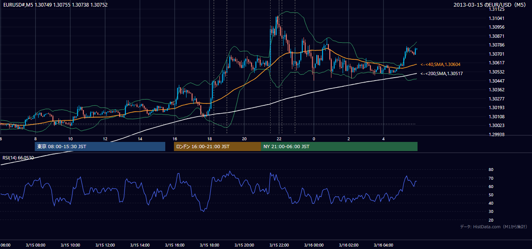Click bottom time axis label 3/15 18:00
Viewport: 532px width, 249px height.
pos(209,245)
